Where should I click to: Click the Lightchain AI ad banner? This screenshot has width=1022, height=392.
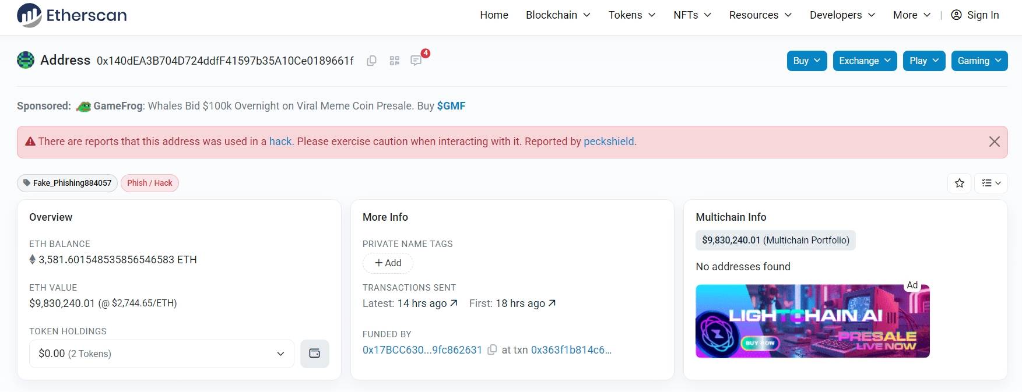tap(813, 321)
